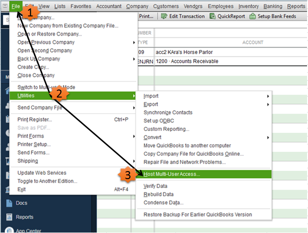Open the Lists menu
308x233 pixels.
[60, 6]
